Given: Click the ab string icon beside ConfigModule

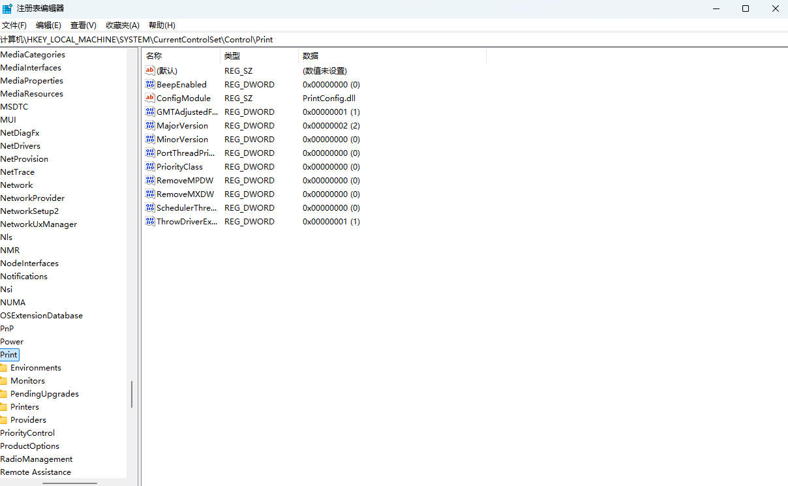Looking at the screenshot, I should pos(149,98).
